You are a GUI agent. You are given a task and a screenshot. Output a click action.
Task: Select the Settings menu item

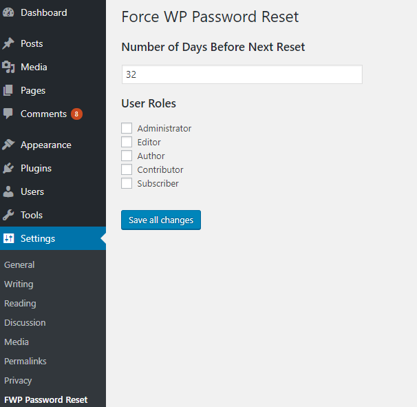pyautogui.click(x=53, y=238)
